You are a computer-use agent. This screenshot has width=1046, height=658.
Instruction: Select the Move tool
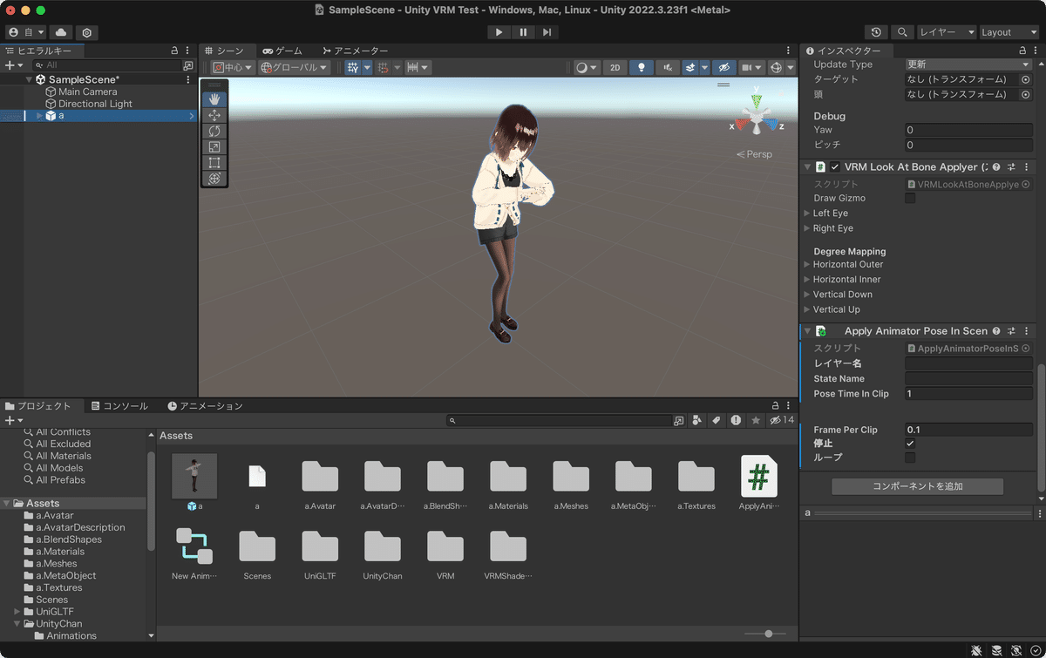click(214, 115)
